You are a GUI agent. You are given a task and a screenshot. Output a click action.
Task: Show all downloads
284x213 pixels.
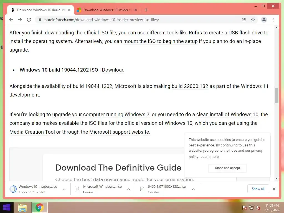pos(258,189)
